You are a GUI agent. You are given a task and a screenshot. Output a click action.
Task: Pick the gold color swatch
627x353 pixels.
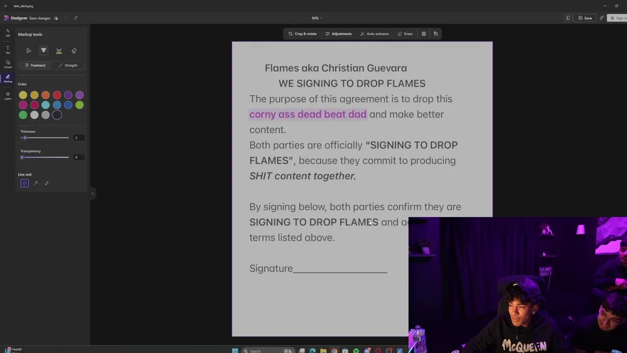[34, 95]
